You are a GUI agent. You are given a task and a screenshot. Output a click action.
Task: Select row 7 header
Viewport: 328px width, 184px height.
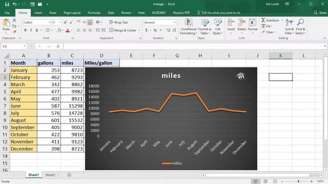[5, 106]
